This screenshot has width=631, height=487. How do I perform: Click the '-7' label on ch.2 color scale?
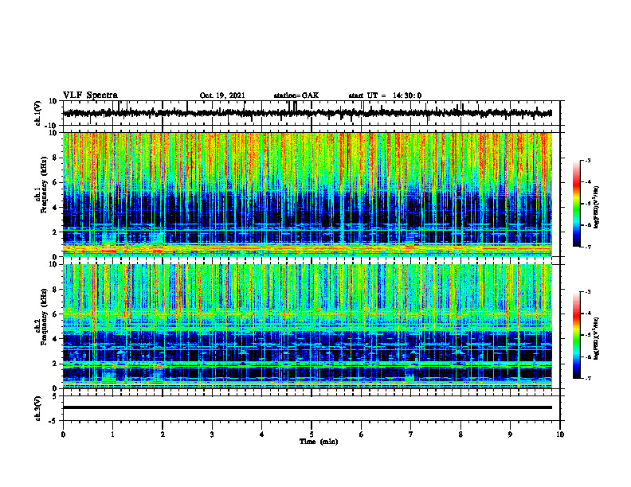(587, 379)
